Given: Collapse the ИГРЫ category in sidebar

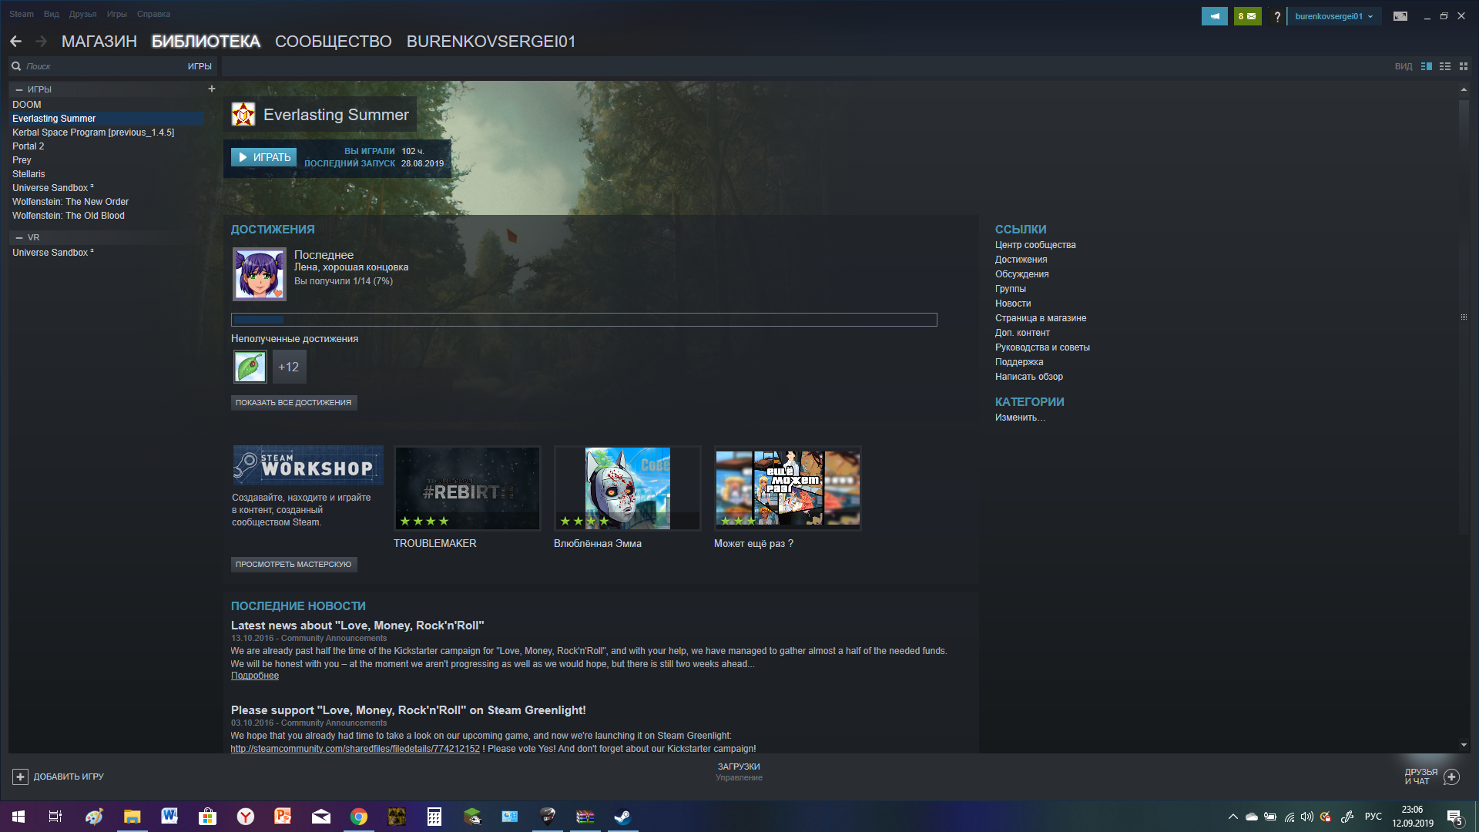Looking at the screenshot, I should [19, 89].
